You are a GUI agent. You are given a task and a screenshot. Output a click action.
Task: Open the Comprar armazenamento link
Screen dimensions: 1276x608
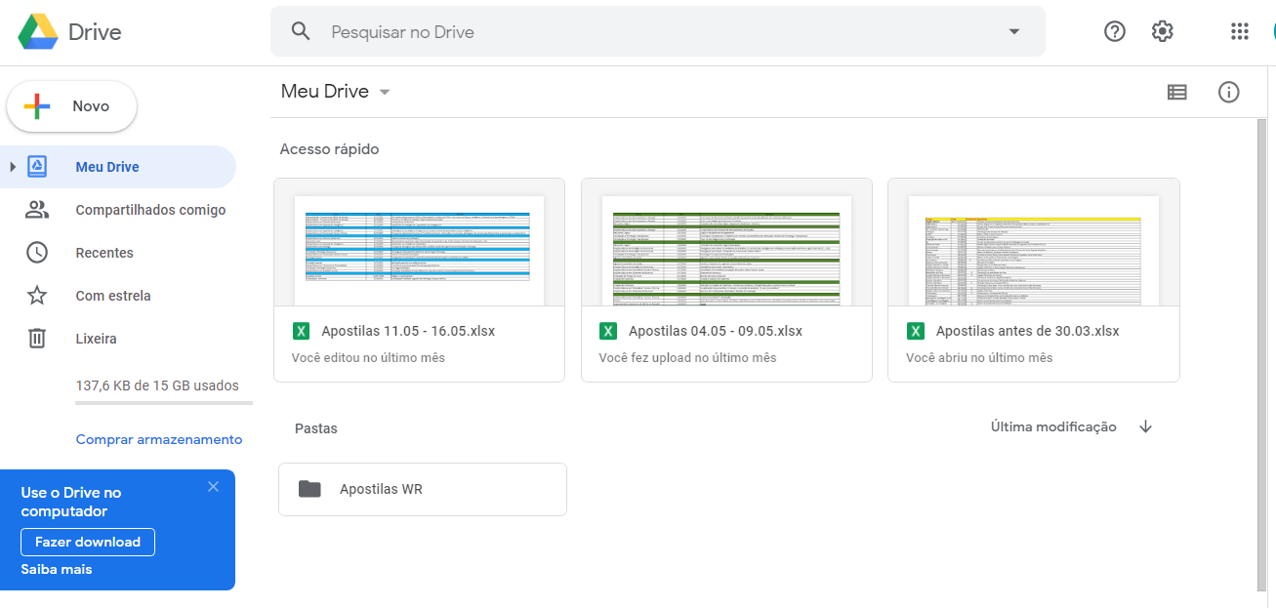coord(159,439)
